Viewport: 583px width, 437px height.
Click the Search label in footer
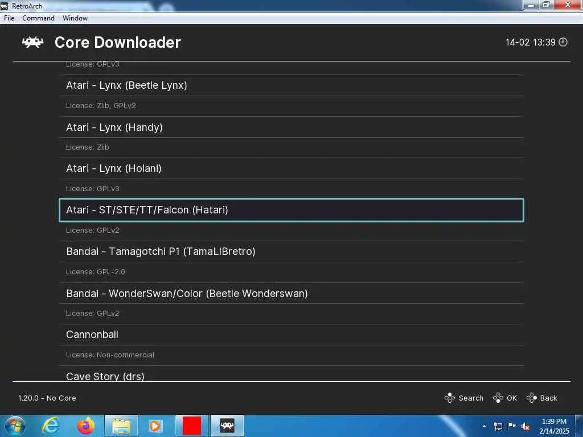(471, 398)
